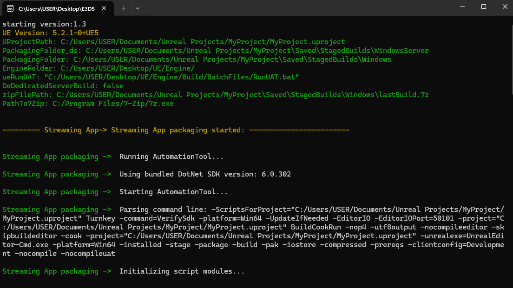
Task: Click the ueRunUAT RunUAT.bat path line
Action: pyautogui.click(x=151, y=77)
